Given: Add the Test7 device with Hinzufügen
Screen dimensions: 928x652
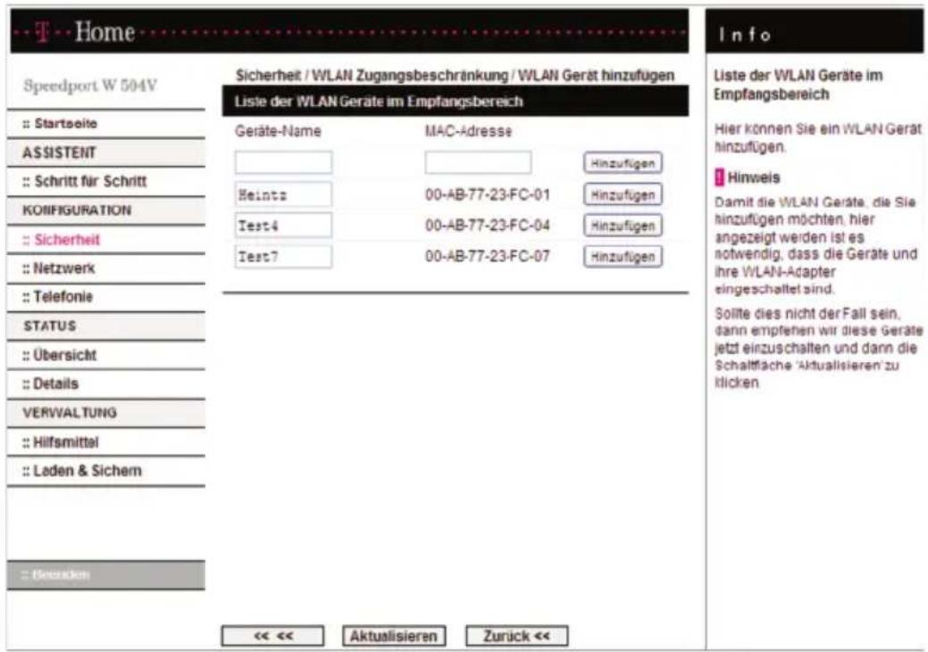Looking at the screenshot, I should (x=623, y=257).
